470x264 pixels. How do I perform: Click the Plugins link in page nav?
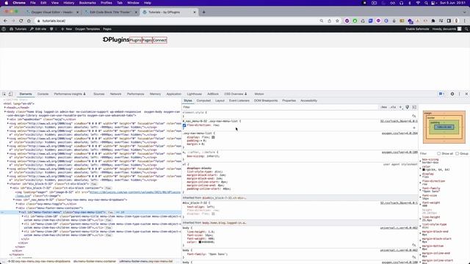pos(135,40)
